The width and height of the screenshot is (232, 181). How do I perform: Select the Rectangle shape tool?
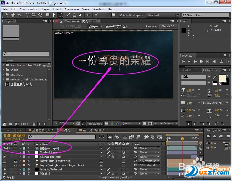(x=48, y=15)
